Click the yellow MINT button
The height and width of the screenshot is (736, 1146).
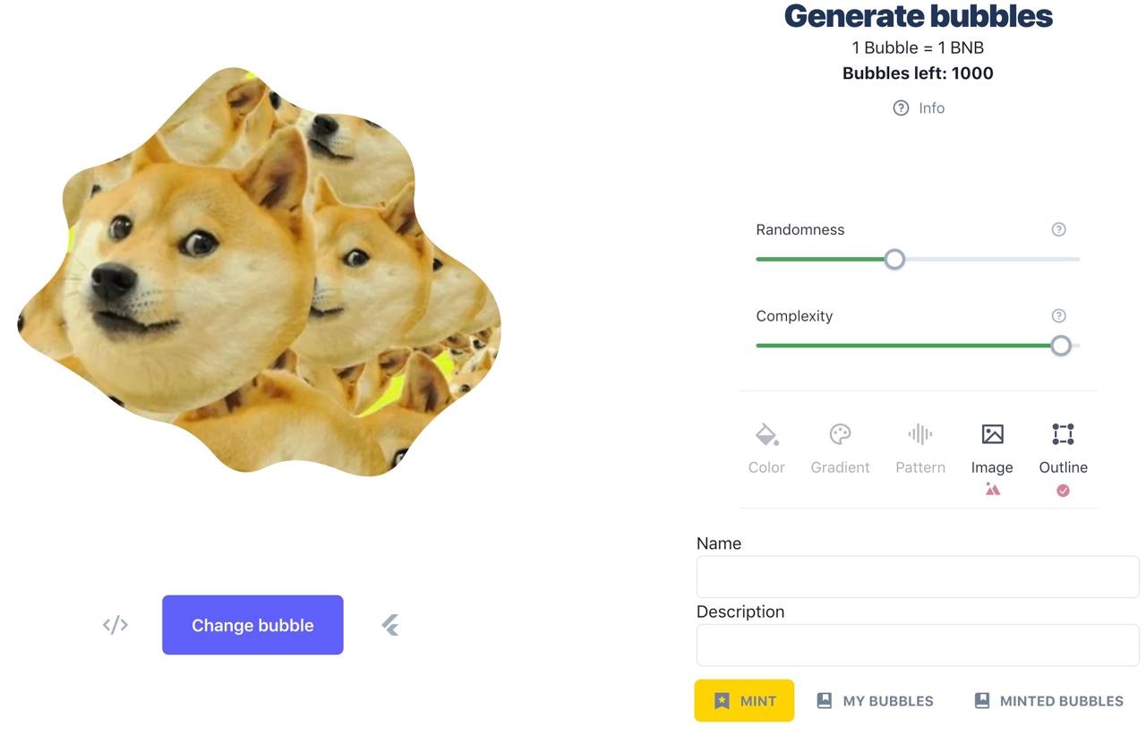pyautogui.click(x=744, y=700)
